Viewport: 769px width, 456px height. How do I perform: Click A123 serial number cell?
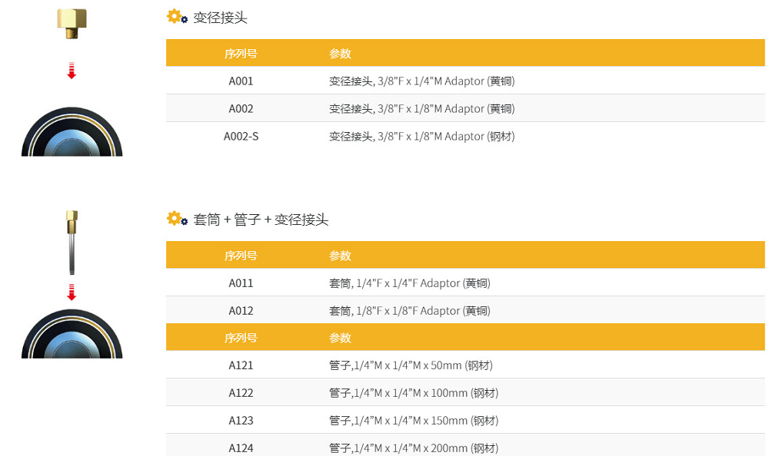pyautogui.click(x=241, y=420)
